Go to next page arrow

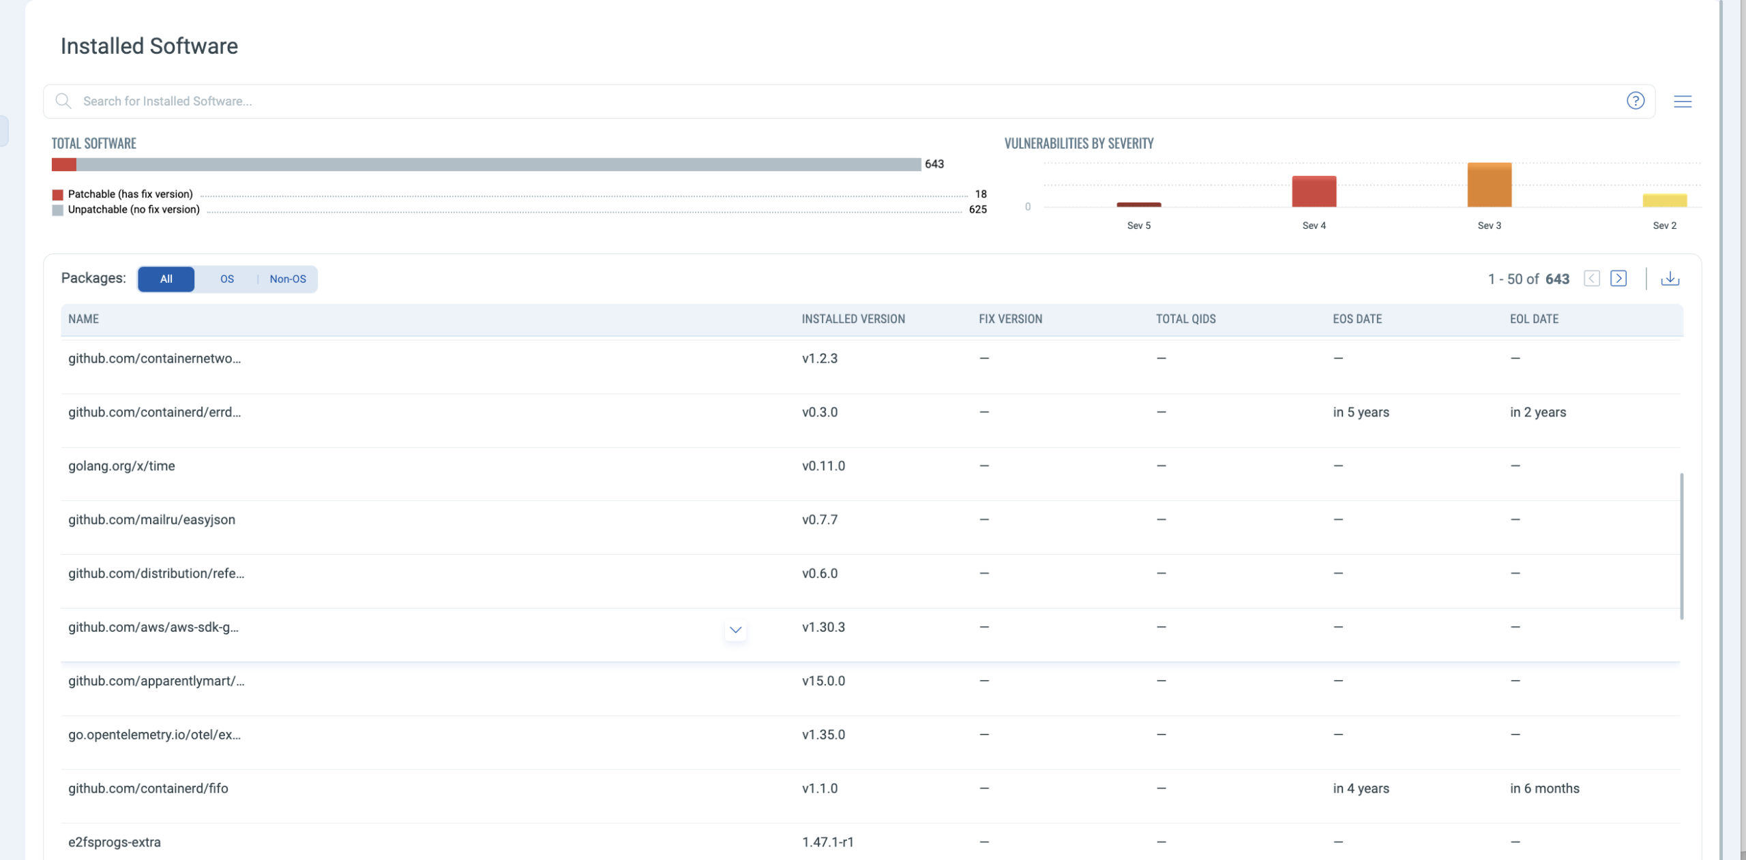coord(1618,279)
